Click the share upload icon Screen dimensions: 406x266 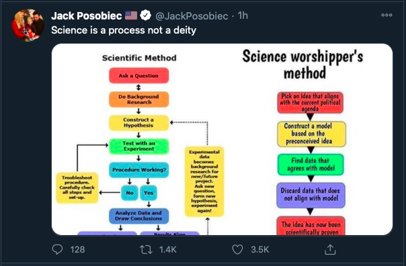[x=330, y=249]
